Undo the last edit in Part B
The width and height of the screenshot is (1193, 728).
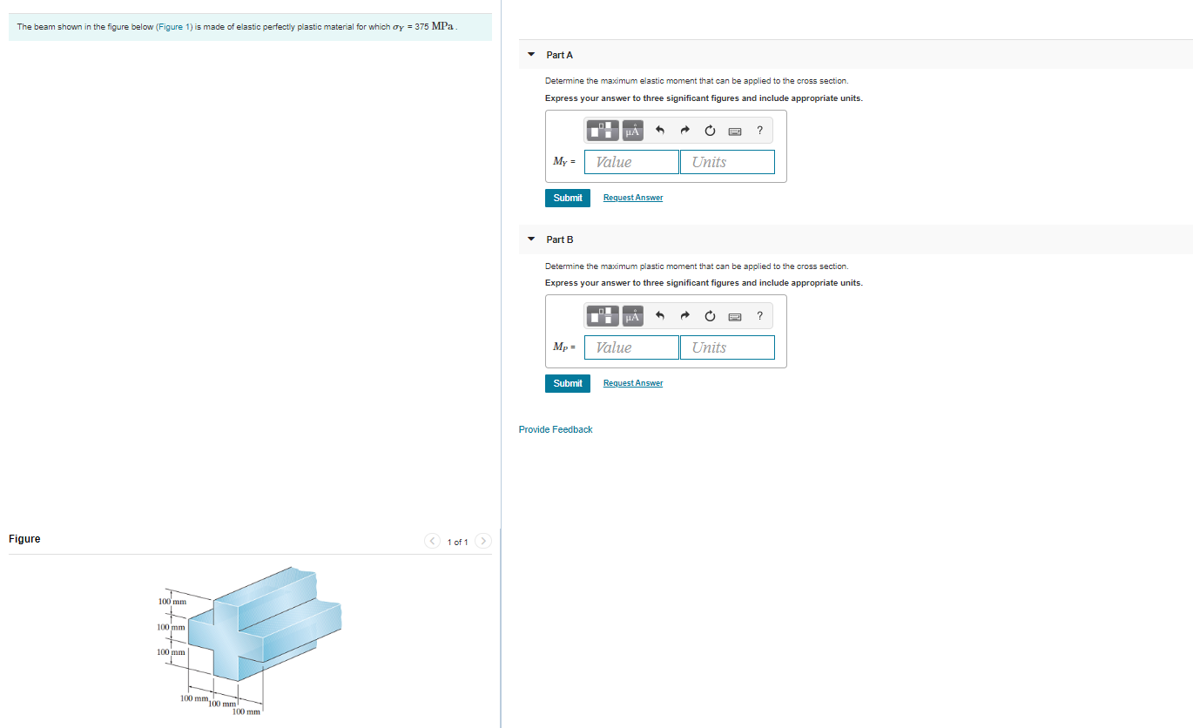659,316
